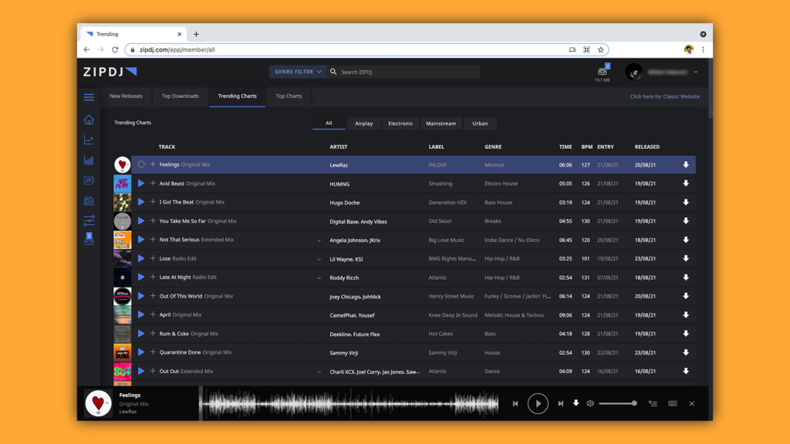Screen dimensions: 790x444
Task: Bookmark this page with the star icon
Action: [600, 50]
